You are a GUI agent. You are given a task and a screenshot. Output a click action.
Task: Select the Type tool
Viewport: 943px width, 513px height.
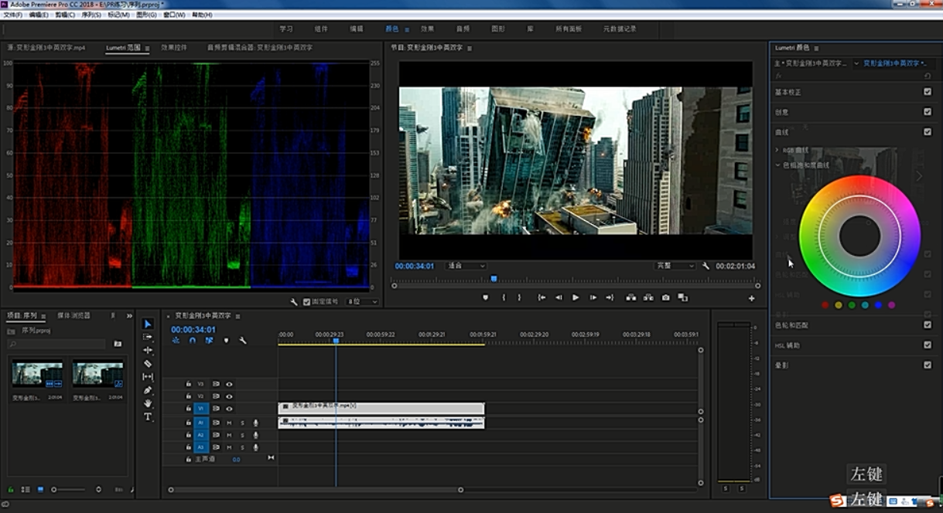pyautogui.click(x=148, y=416)
